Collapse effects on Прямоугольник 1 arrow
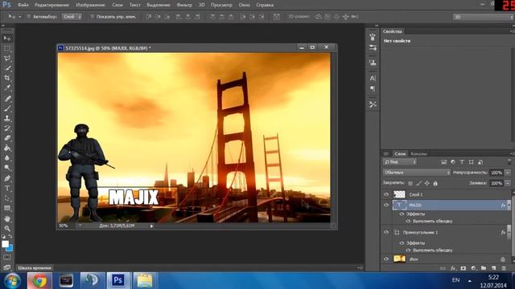Screen dimensions: 515x289 [509, 232]
